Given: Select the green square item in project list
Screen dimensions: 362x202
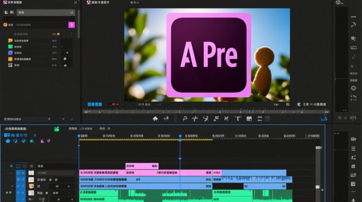Looking at the screenshot, I should pyautogui.click(x=11, y=47).
